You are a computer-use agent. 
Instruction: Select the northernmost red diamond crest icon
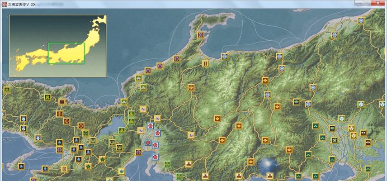coord(265,80)
